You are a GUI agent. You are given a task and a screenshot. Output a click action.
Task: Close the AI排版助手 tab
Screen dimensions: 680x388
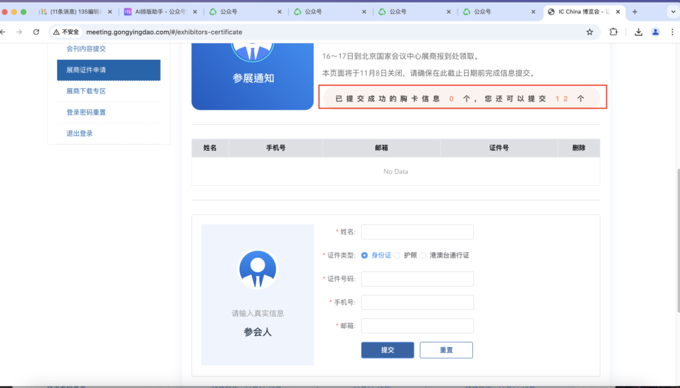195,12
